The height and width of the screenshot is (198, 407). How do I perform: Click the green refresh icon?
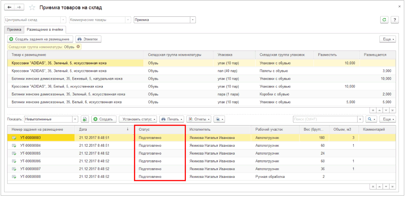(x=384, y=20)
